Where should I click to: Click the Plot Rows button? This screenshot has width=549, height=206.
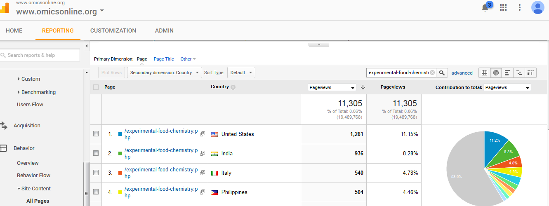111,73
